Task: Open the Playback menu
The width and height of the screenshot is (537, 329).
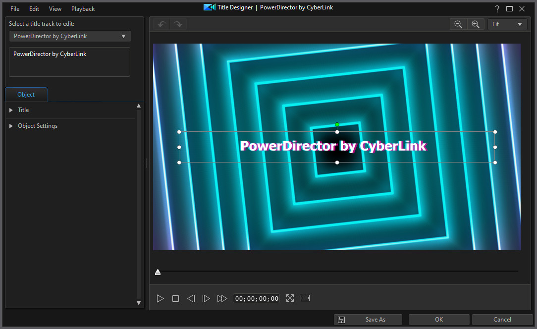Action: [x=82, y=8]
